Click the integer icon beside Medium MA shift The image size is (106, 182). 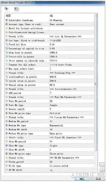(x=7, y=129)
